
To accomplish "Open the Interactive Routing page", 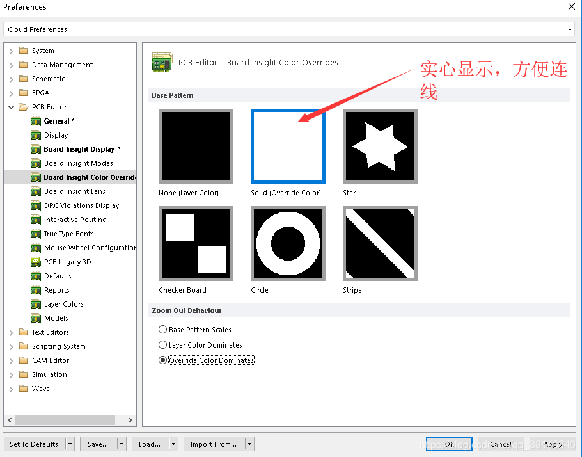I will (75, 220).
